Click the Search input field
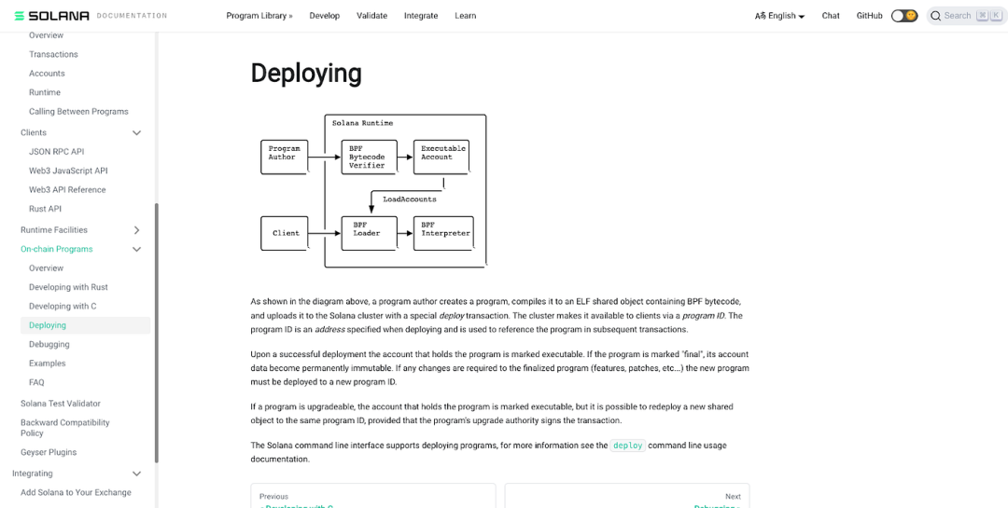The height and width of the screenshot is (508, 1008). [x=966, y=16]
